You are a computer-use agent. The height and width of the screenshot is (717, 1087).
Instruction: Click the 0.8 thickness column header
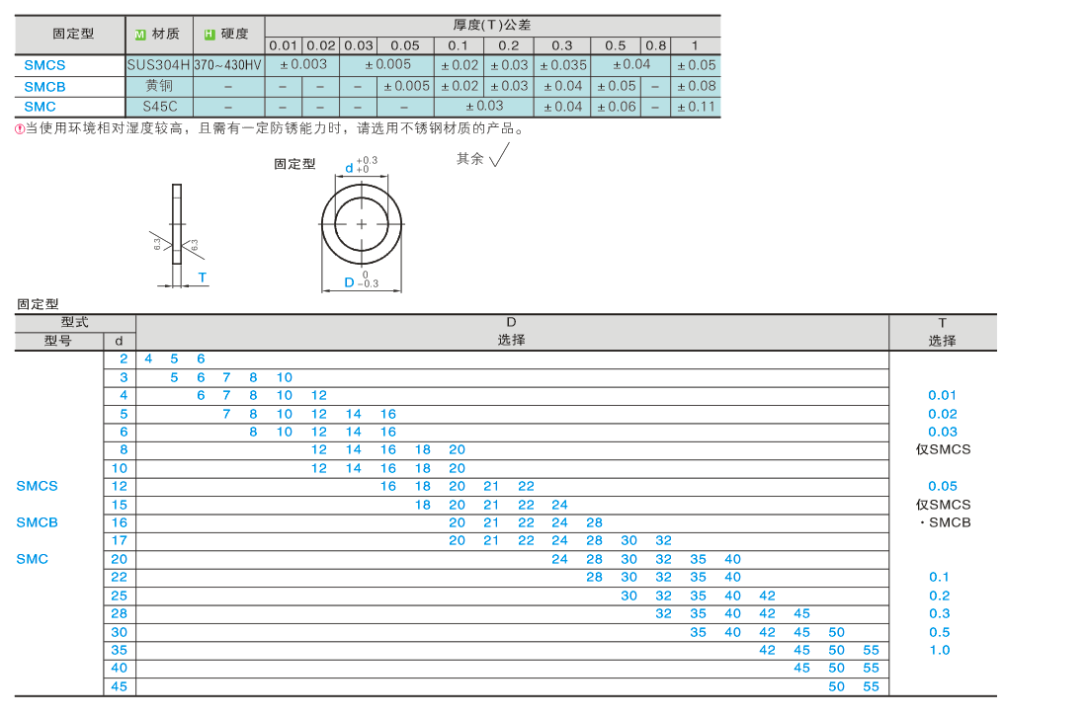[x=656, y=45]
